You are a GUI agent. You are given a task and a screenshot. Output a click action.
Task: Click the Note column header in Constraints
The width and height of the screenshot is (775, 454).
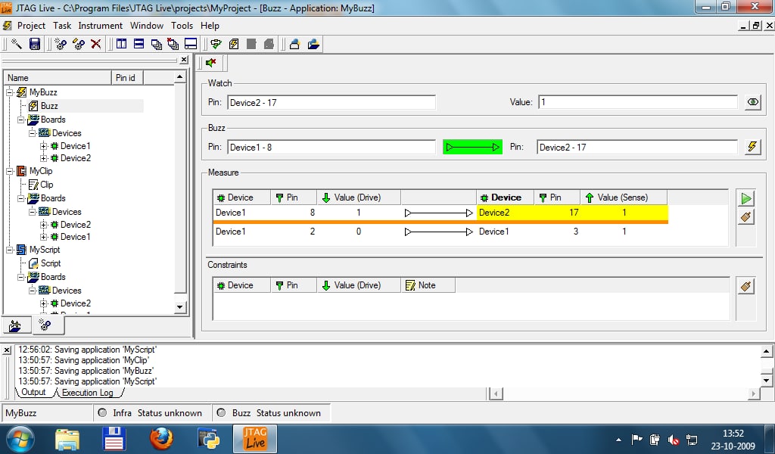(x=428, y=285)
